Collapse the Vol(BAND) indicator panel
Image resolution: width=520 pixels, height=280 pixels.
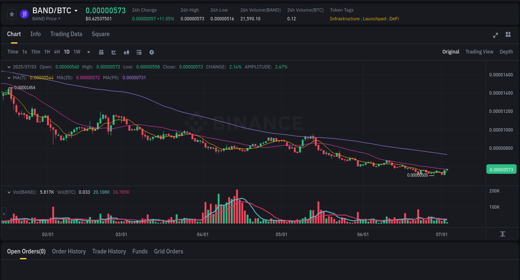[9, 192]
